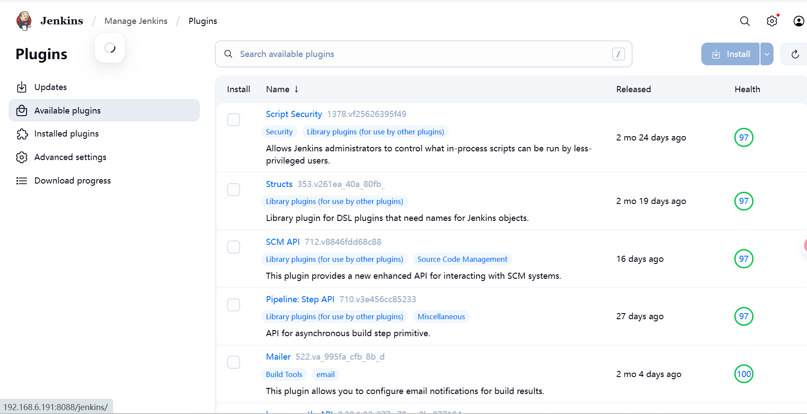Open the Pipeline: Step API plugin link
This screenshot has height=414, width=807.
(x=300, y=299)
